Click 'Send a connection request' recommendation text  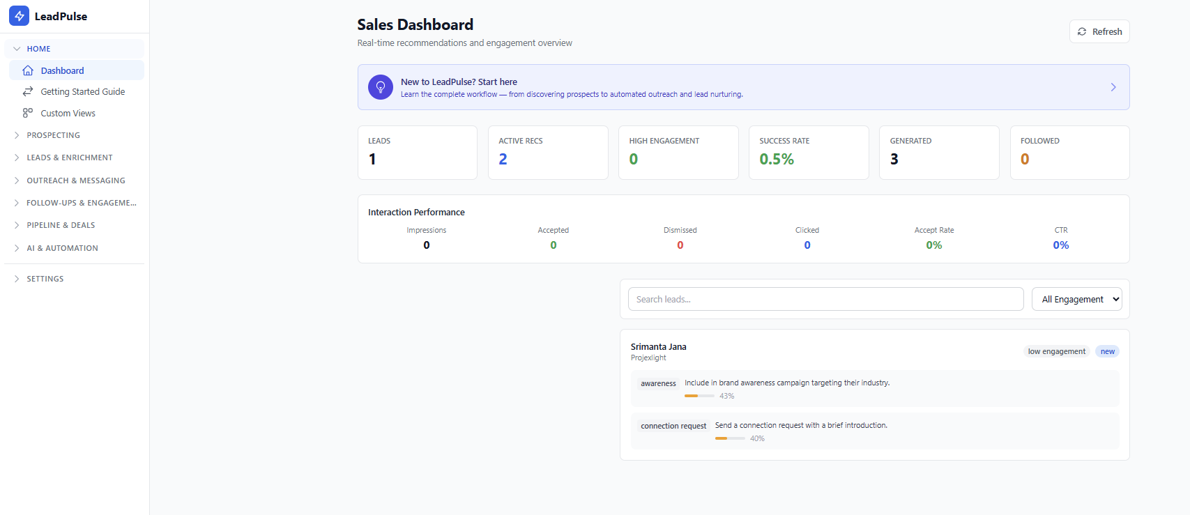[x=801, y=425]
